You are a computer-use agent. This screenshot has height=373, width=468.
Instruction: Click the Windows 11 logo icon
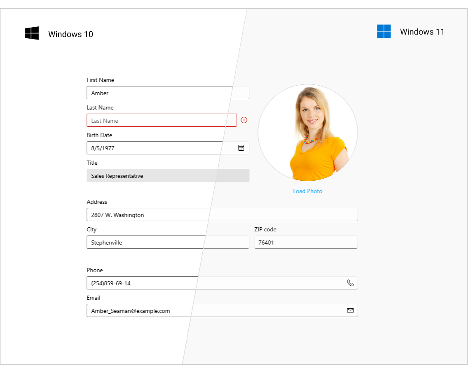pyautogui.click(x=384, y=31)
